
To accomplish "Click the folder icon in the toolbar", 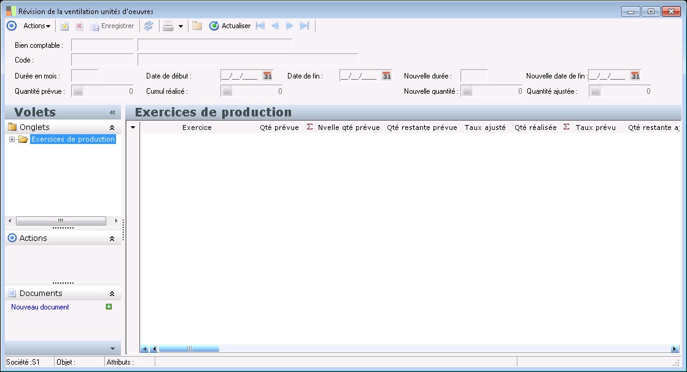I will 197,26.
